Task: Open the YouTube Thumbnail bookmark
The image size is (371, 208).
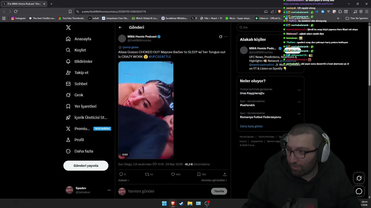Action: pos(72,18)
